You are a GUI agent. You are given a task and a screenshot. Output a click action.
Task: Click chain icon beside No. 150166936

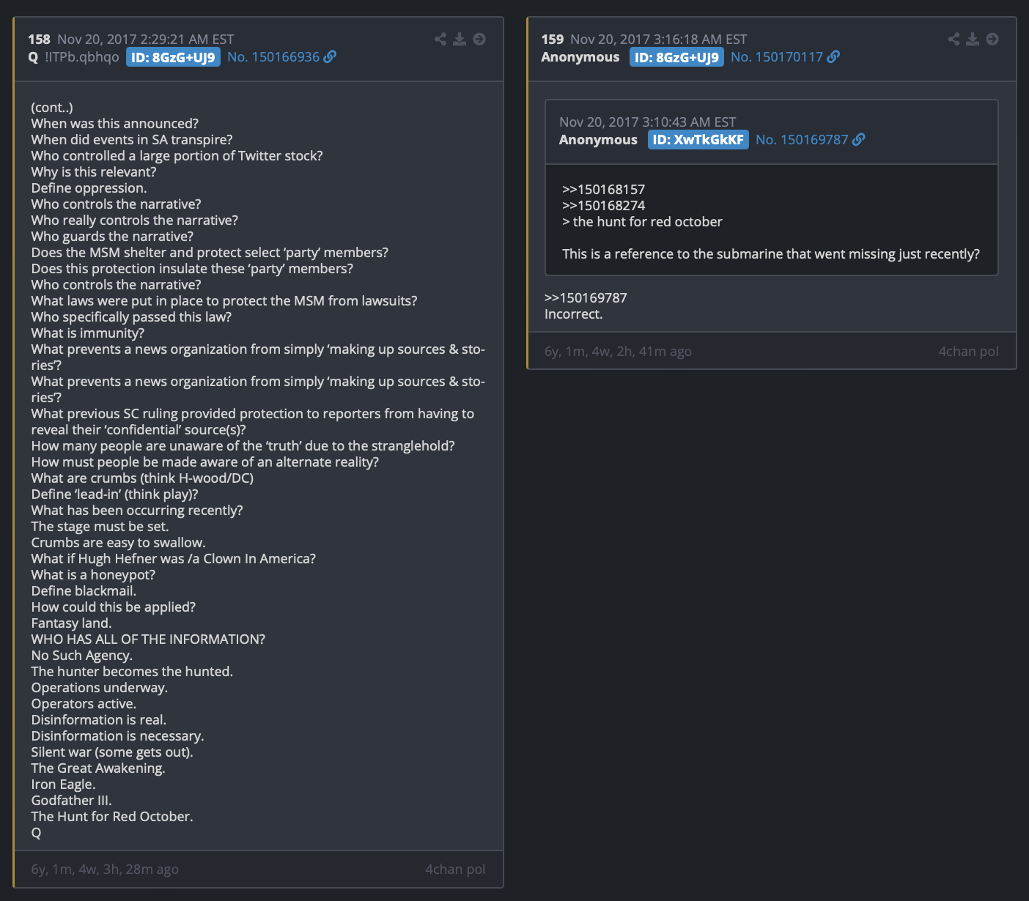[x=331, y=56]
